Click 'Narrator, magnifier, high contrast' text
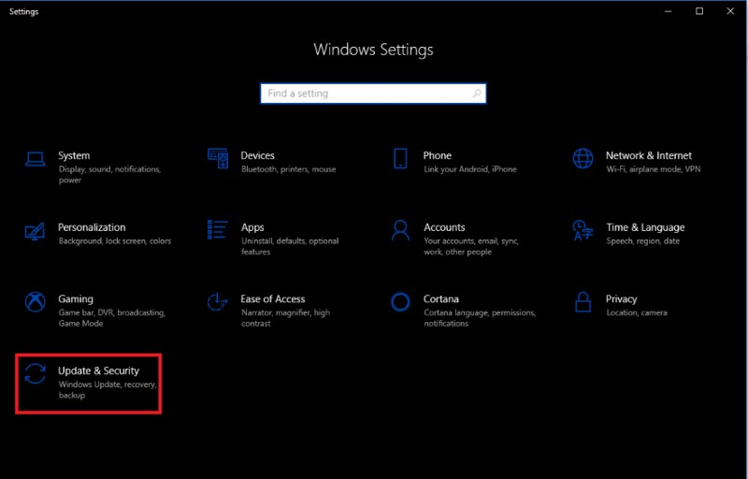The image size is (748, 479). point(285,318)
